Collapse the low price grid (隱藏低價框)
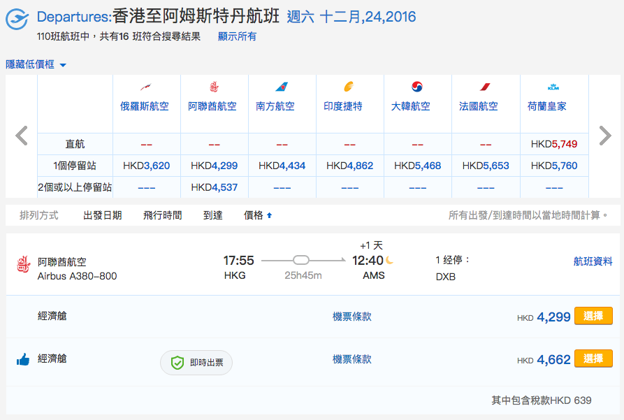This screenshot has width=624, height=420. pyautogui.click(x=36, y=64)
